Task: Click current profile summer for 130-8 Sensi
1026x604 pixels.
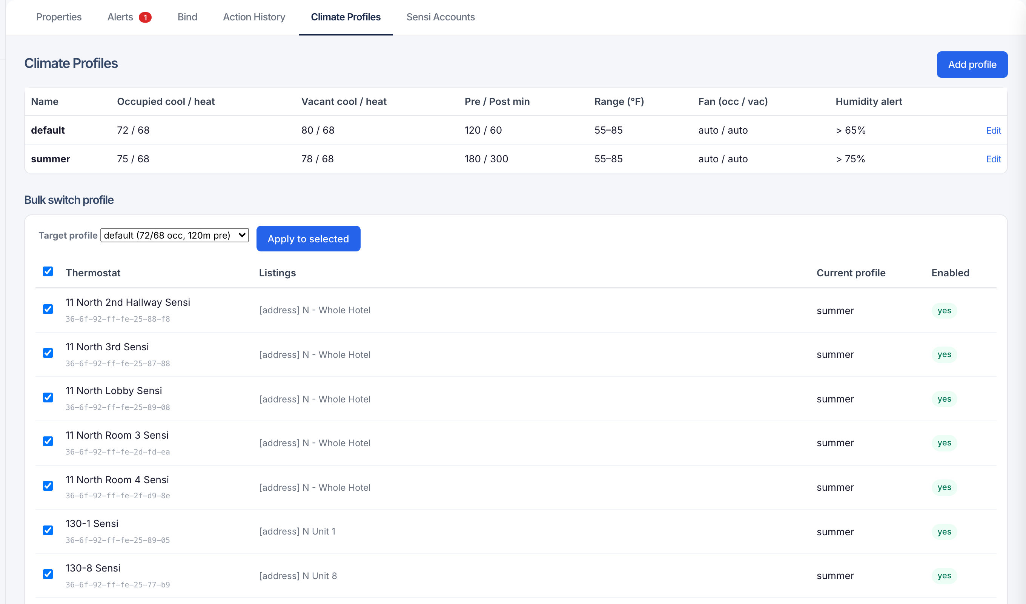Action: pyautogui.click(x=835, y=576)
